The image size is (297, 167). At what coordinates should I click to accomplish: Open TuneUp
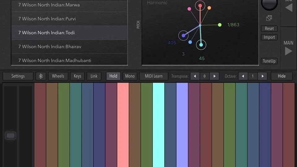[x=269, y=61]
